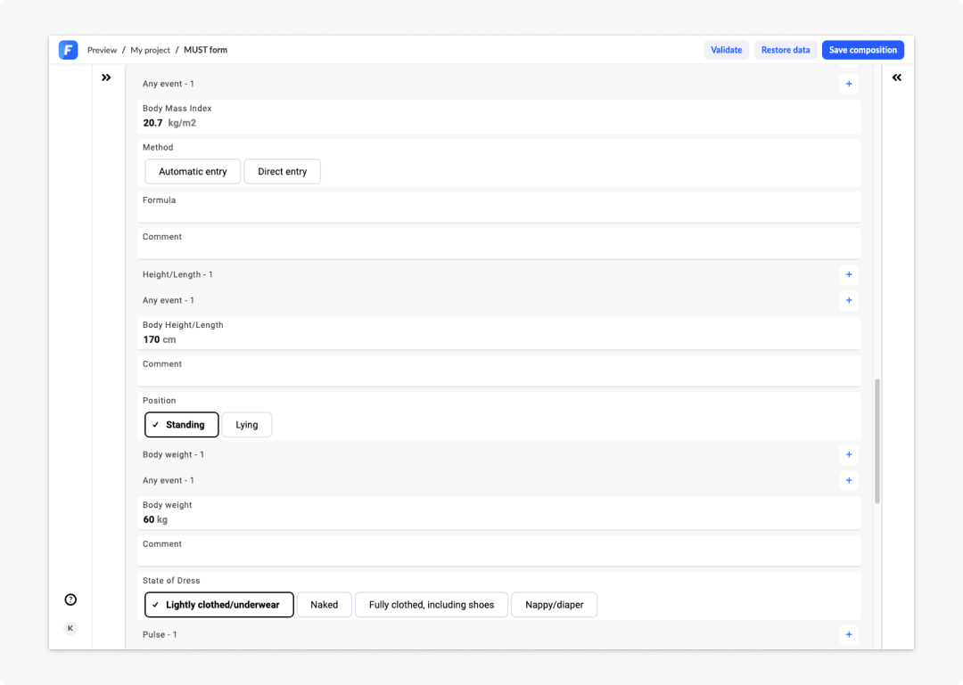Click MUST form breadcrumb
963x685 pixels.
point(206,50)
